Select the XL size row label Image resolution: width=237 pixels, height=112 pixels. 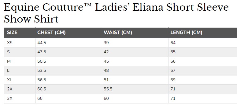pyautogui.click(x=9, y=80)
